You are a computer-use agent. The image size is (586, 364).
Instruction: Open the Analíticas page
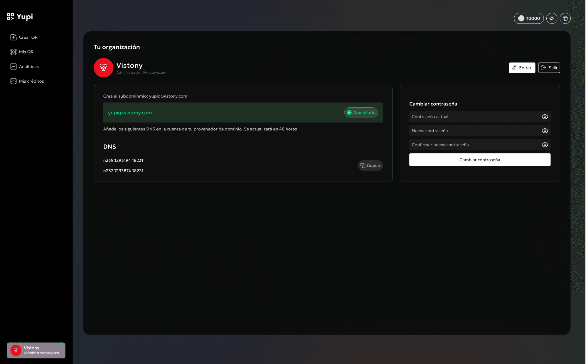25,67
